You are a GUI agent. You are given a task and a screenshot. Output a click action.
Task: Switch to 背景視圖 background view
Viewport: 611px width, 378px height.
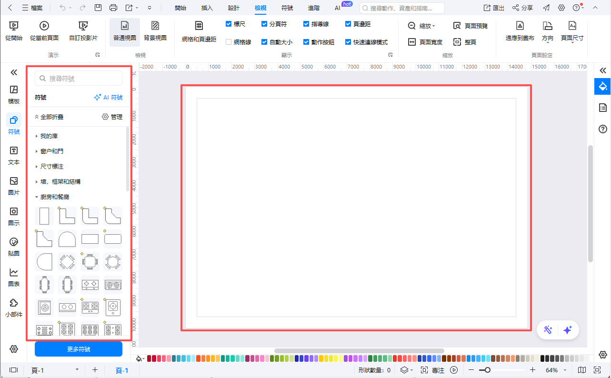coord(155,31)
